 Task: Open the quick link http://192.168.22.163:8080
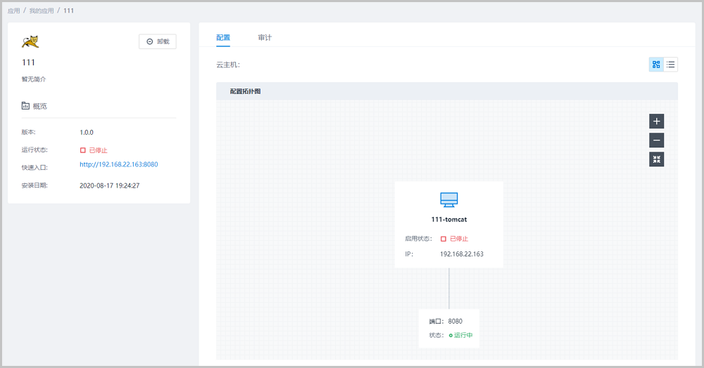pos(118,164)
